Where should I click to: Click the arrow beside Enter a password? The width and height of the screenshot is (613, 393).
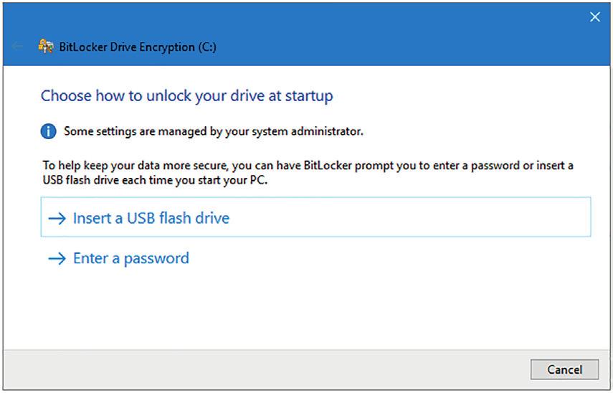point(57,258)
